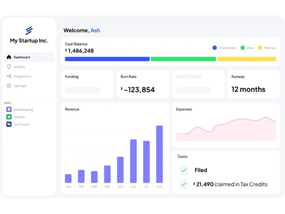
Task: Click the Burn Rate value -123,854
Action: click(138, 90)
